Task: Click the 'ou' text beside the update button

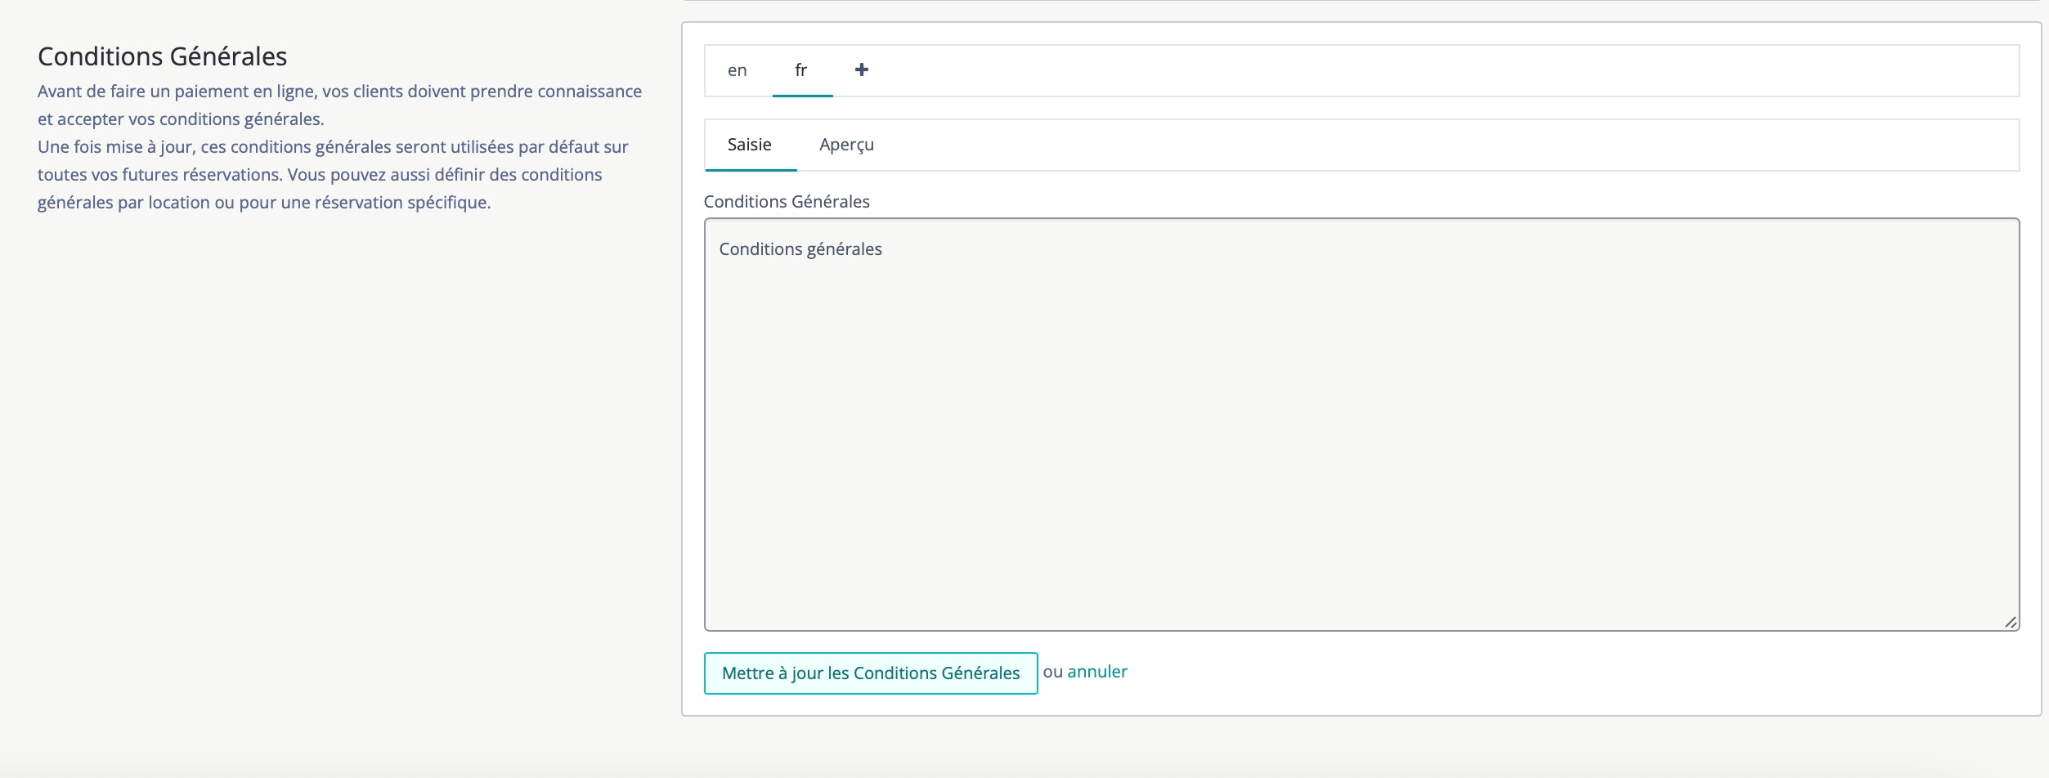Action: click(x=1052, y=672)
